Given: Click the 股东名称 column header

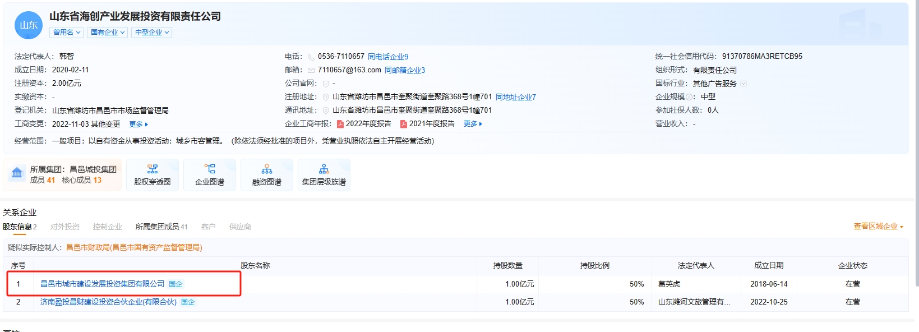Looking at the screenshot, I should pyautogui.click(x=255, y=266).
